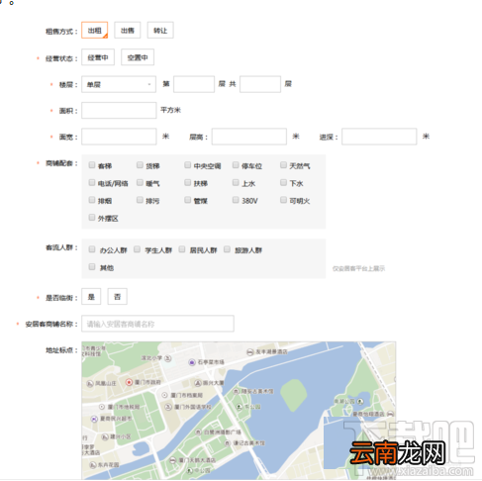482x481 pixels.
Task: Tick the 货梯 checkbox
Action: [140, 165]
